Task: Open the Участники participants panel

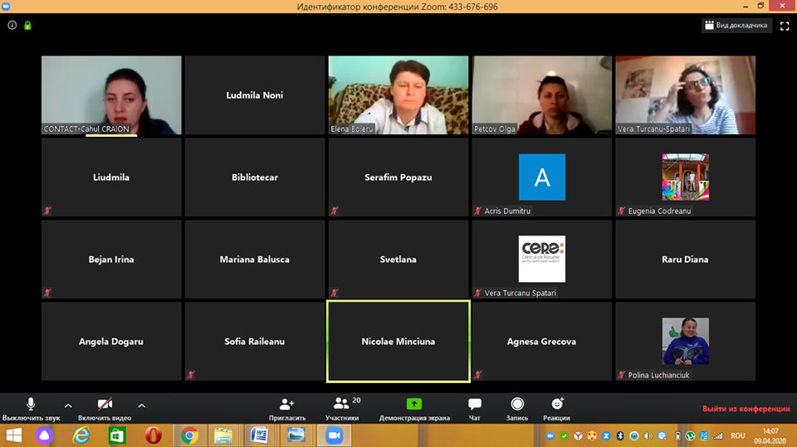Action: pos(342,405)
